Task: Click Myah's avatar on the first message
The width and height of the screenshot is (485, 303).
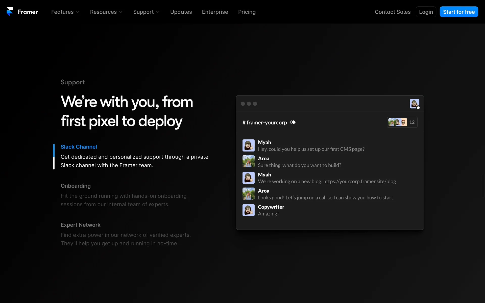Action: click(248, 145)
